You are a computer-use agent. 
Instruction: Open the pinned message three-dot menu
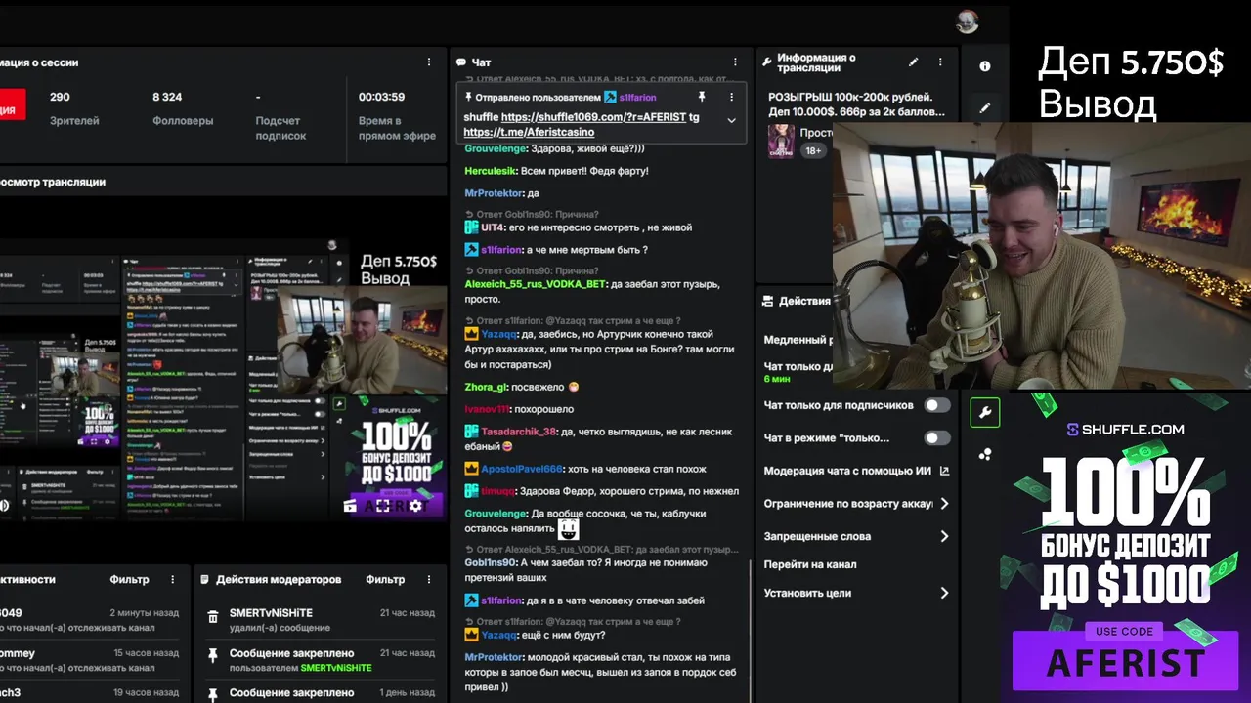[731, 97]
